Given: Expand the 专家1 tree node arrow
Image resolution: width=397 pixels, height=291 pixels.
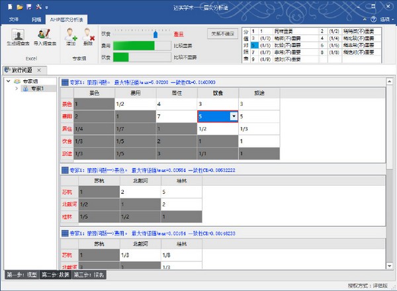Looking at the screenshot, I should pos(17,88).
